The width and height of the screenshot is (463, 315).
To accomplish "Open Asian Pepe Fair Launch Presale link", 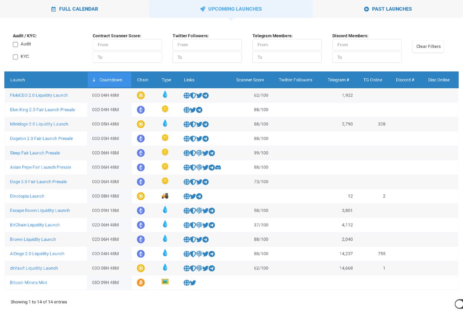I will (x=41, y=167).
